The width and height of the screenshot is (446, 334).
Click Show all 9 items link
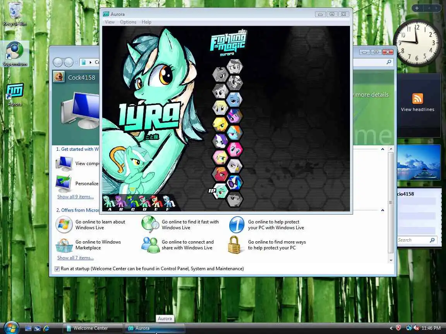pyautogui.click(x=75, y=196)
